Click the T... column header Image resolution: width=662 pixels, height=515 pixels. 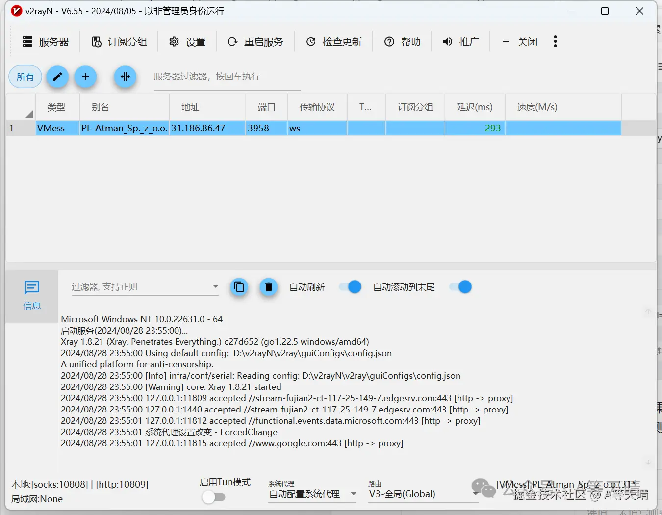tap(366, 107)
